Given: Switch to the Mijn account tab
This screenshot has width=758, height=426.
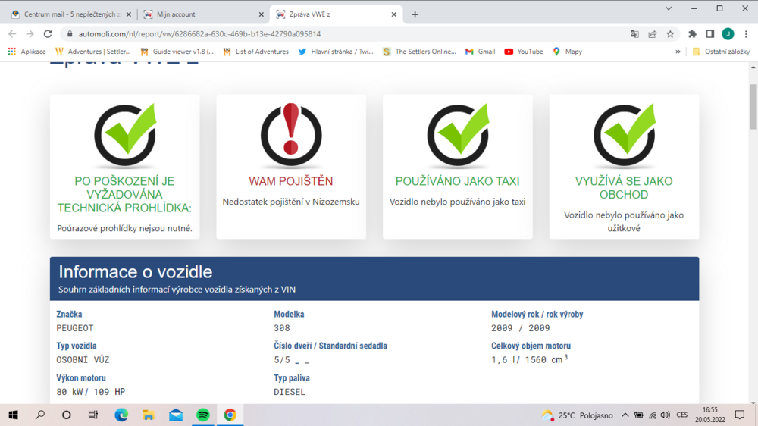Looking at the screenshot, I should [202, 14].
